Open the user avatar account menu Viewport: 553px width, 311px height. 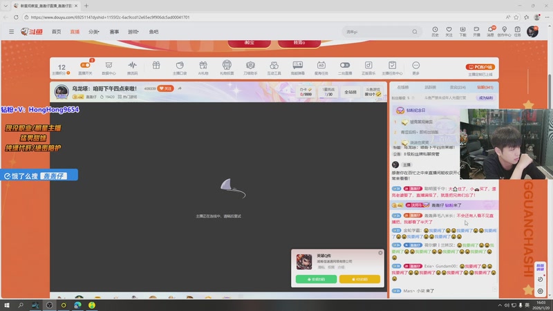click(533, 32)
